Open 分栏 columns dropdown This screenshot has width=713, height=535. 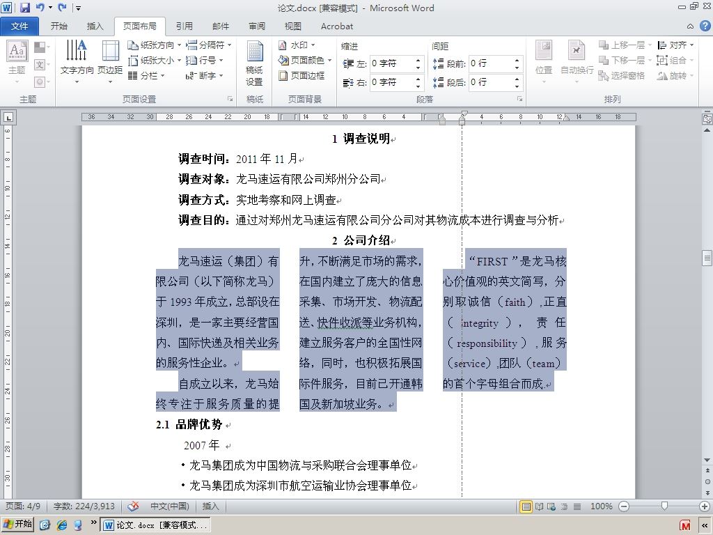coord(146,75)
